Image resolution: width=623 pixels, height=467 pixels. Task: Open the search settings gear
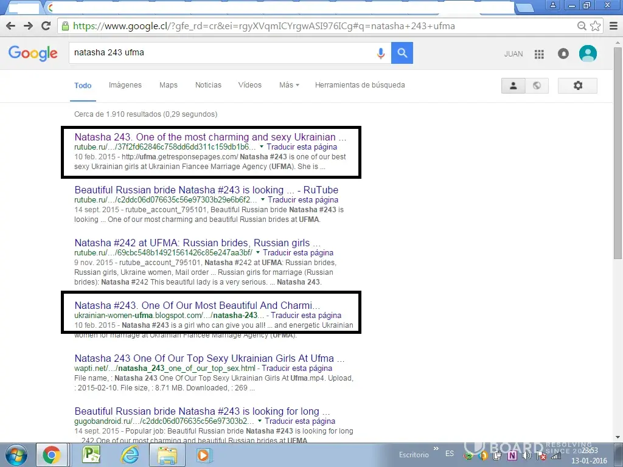point(577,86)
